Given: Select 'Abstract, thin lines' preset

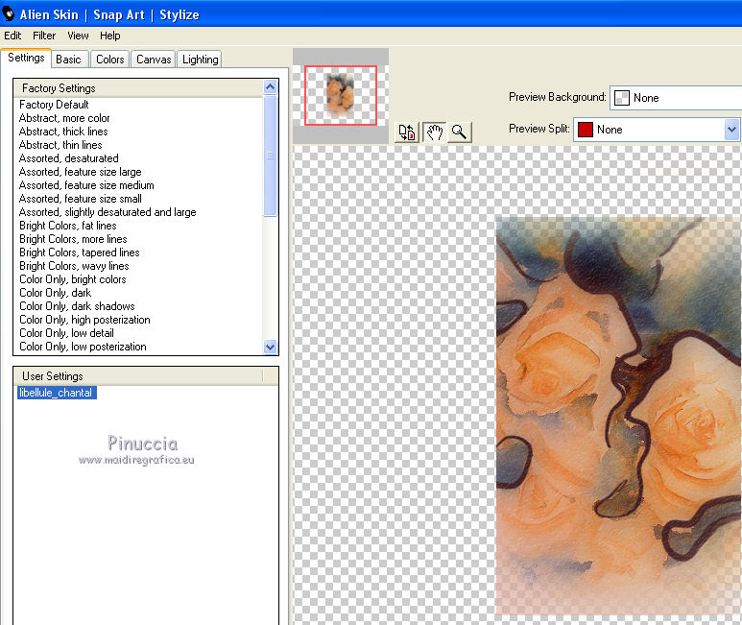Looking at the screenshot, I should pos(60,145).
